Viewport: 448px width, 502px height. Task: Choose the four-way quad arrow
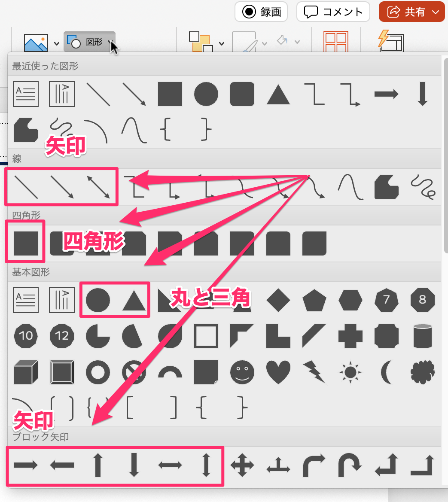click(242, 465)
